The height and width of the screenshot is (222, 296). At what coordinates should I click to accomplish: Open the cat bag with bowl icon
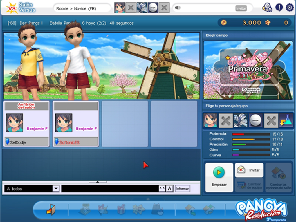click(157, 209)
